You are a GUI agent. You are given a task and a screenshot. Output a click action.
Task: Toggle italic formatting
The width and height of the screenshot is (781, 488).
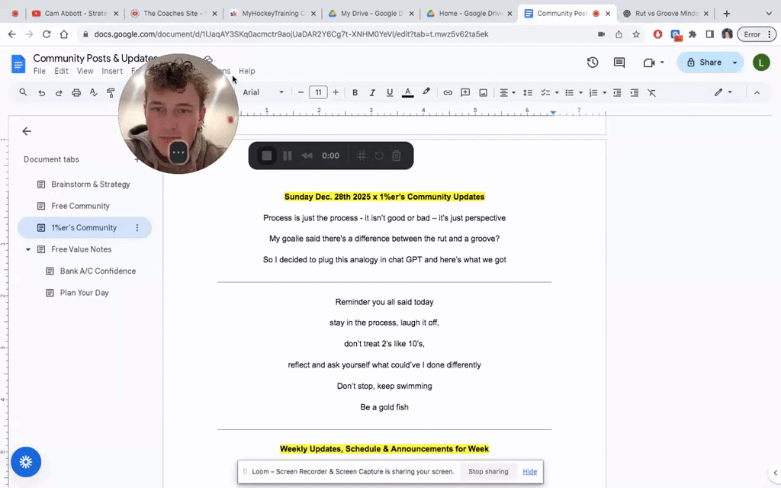tap(372, 92)
